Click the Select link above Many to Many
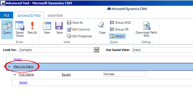The width and height of the screenshot is (193, 110). click(17, 59)
